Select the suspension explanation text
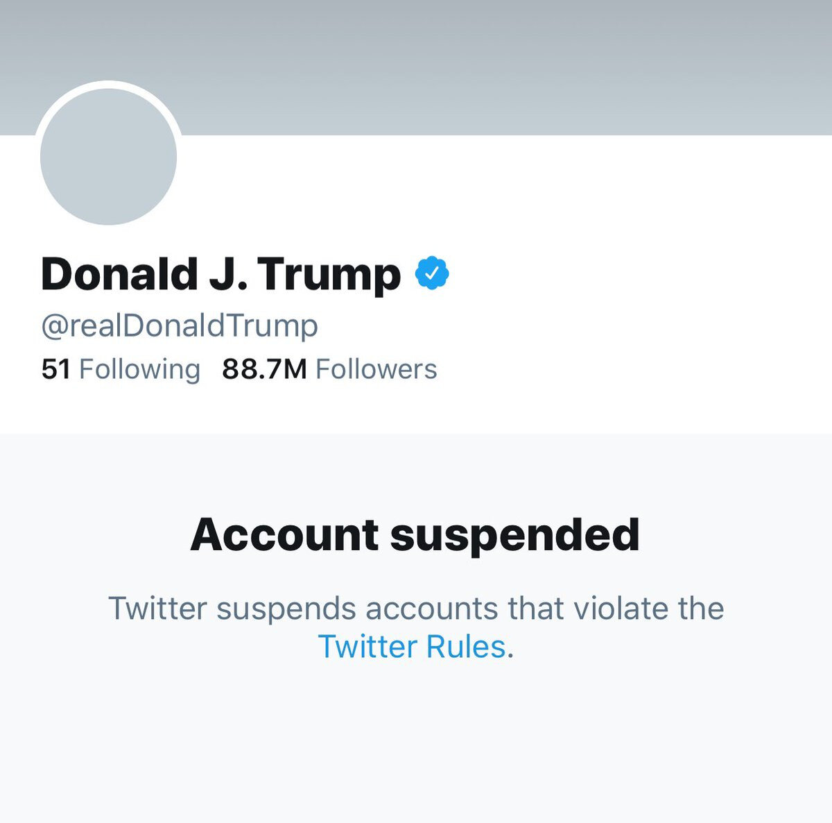The image size is (832, 823). pyautogui.click(x=415, y=609)
